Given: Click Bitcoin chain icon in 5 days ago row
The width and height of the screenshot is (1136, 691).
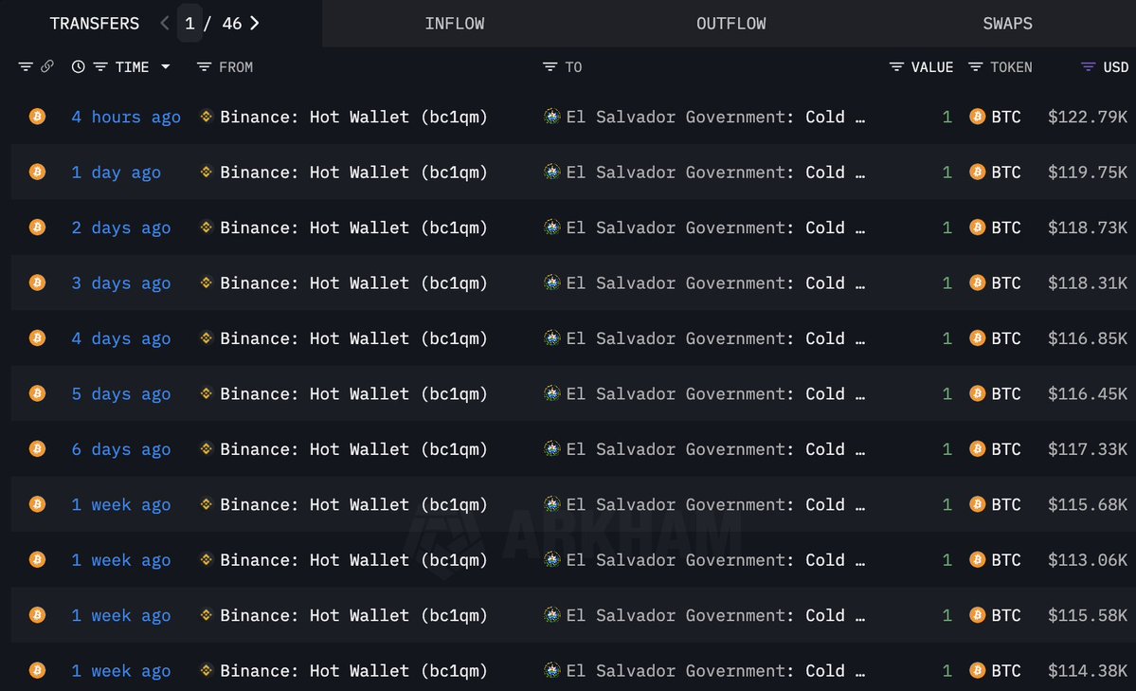Looking at the screenshot, I should pos(37,393).
